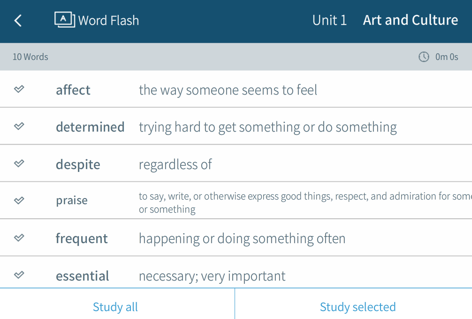Select the word determined
The height and width of the screenshot is (319, 472).
click(x=90, y=127)
